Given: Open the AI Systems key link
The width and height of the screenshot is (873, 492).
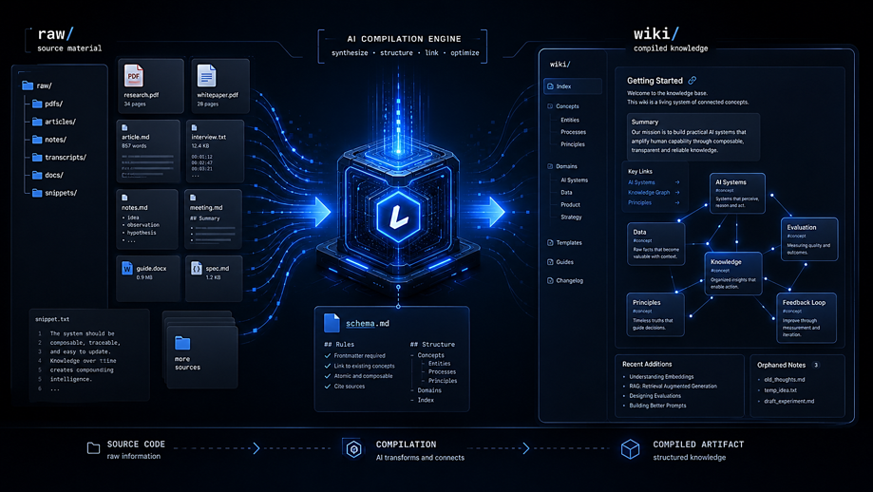Looking at the screenshot, I should (x=654, y=182).
